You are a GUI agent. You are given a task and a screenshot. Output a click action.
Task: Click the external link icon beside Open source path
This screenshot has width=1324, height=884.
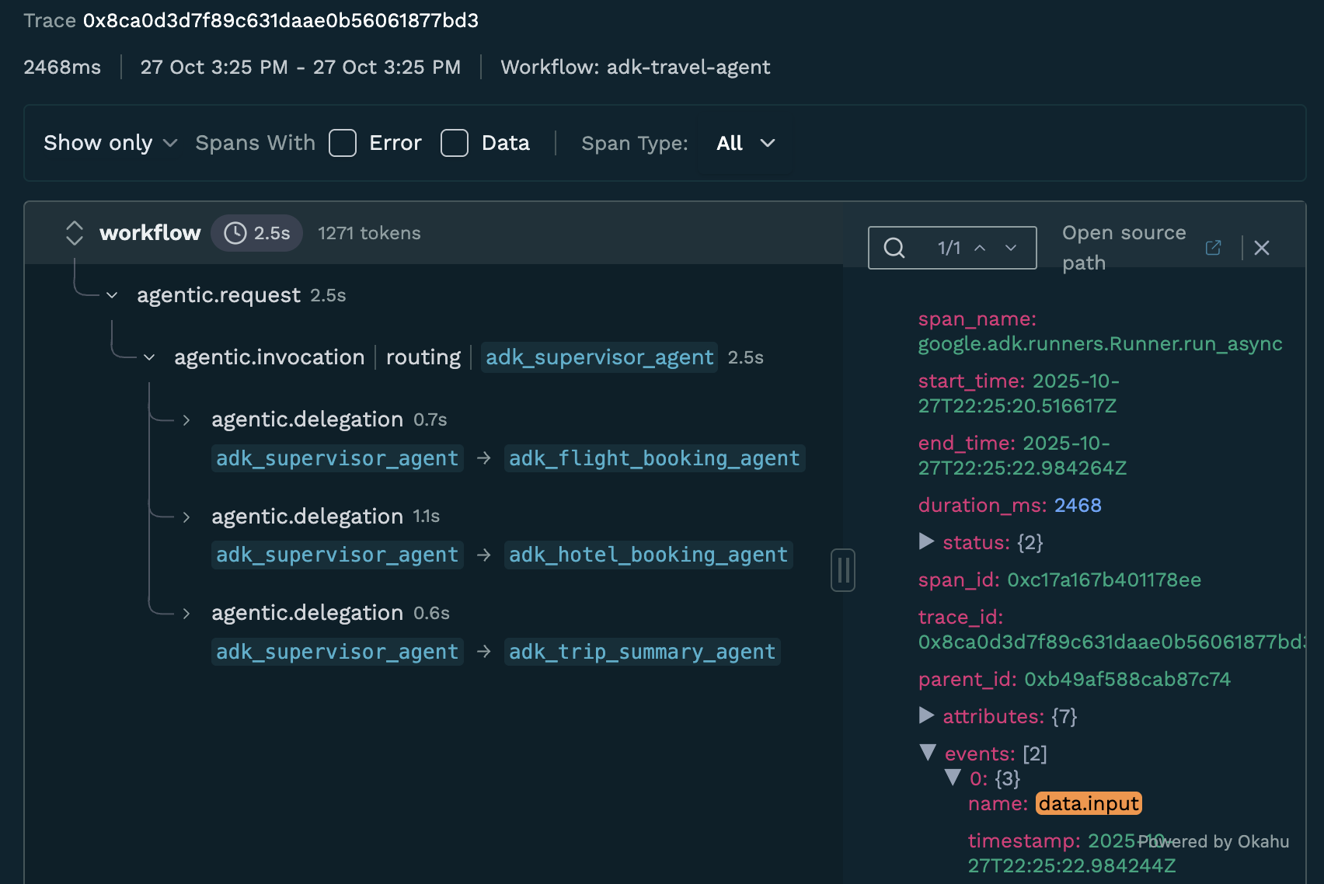coord(1213,247)
